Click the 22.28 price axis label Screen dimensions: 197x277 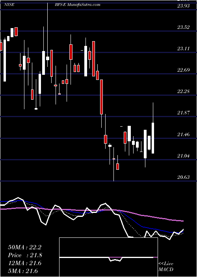[184, 91]
